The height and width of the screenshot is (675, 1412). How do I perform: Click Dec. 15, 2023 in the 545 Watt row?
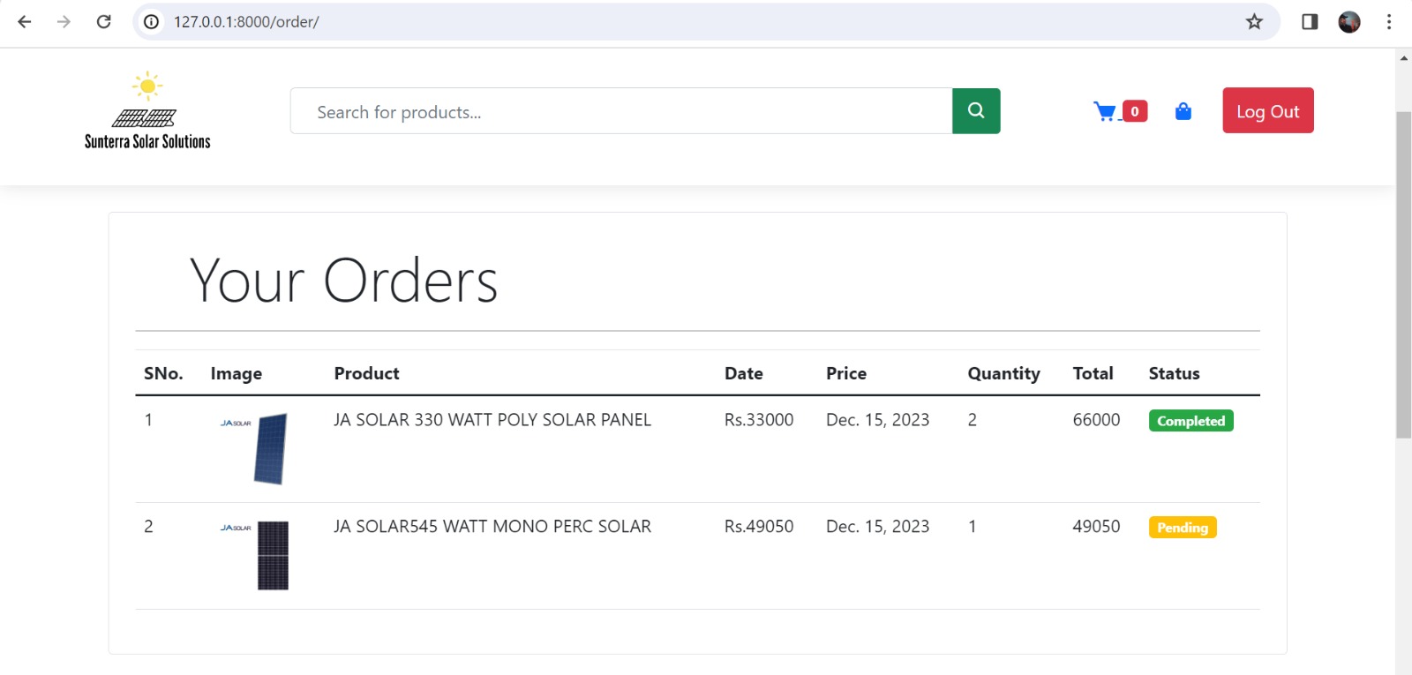[877, 527]
